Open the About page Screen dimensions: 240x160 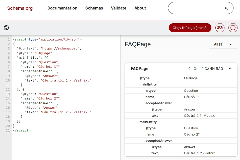tap(140, 8)
